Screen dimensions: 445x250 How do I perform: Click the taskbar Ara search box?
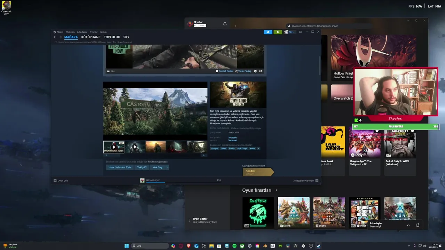(x=150, y=246)
